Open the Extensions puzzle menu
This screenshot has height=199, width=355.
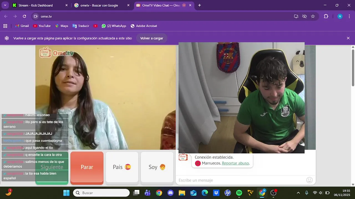(x=326, y=16)
